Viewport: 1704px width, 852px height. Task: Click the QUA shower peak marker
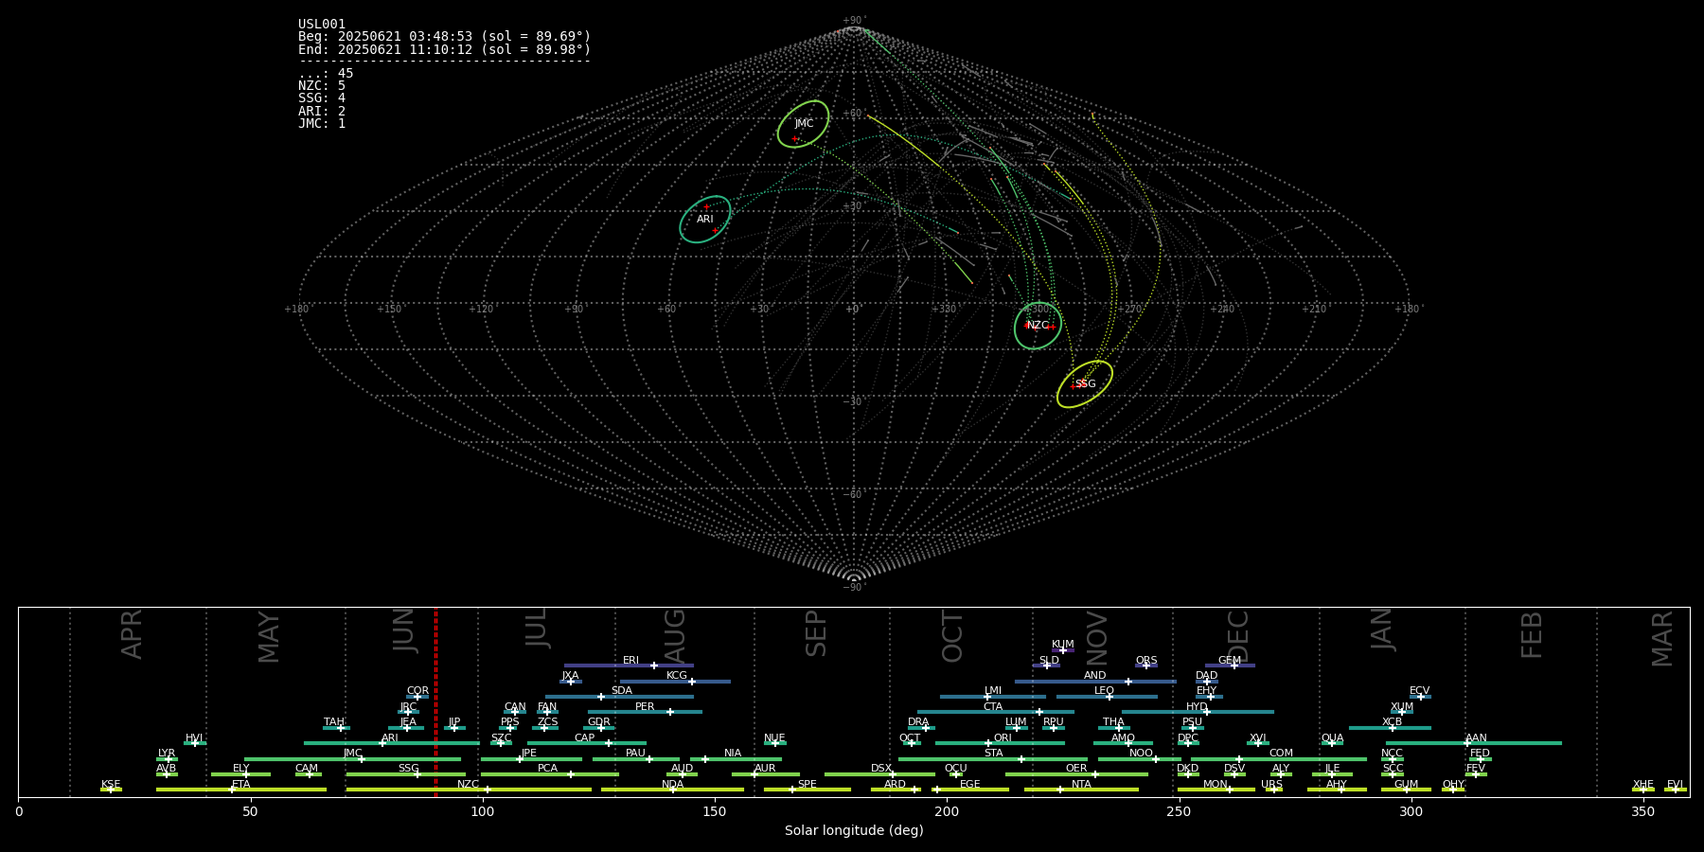coord(1332,743)
